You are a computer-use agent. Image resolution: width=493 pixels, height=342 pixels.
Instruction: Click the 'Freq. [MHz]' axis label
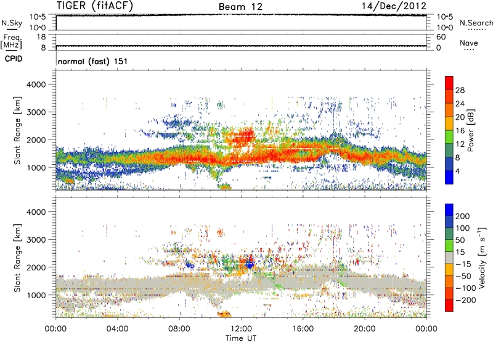click(x=11, y=42)
